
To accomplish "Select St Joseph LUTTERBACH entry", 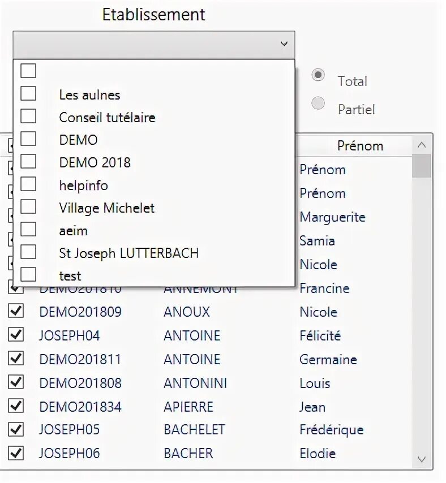I will (128, 253).
